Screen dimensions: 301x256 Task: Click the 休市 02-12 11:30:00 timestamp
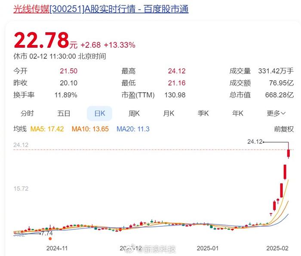[60, 56]
